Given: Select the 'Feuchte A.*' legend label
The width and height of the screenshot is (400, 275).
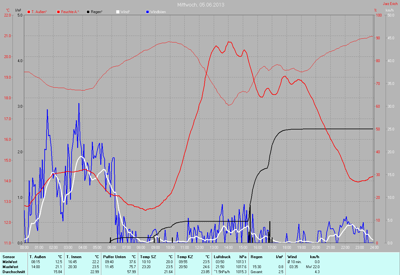Looking at the screenshot, I should coord(70,12).
